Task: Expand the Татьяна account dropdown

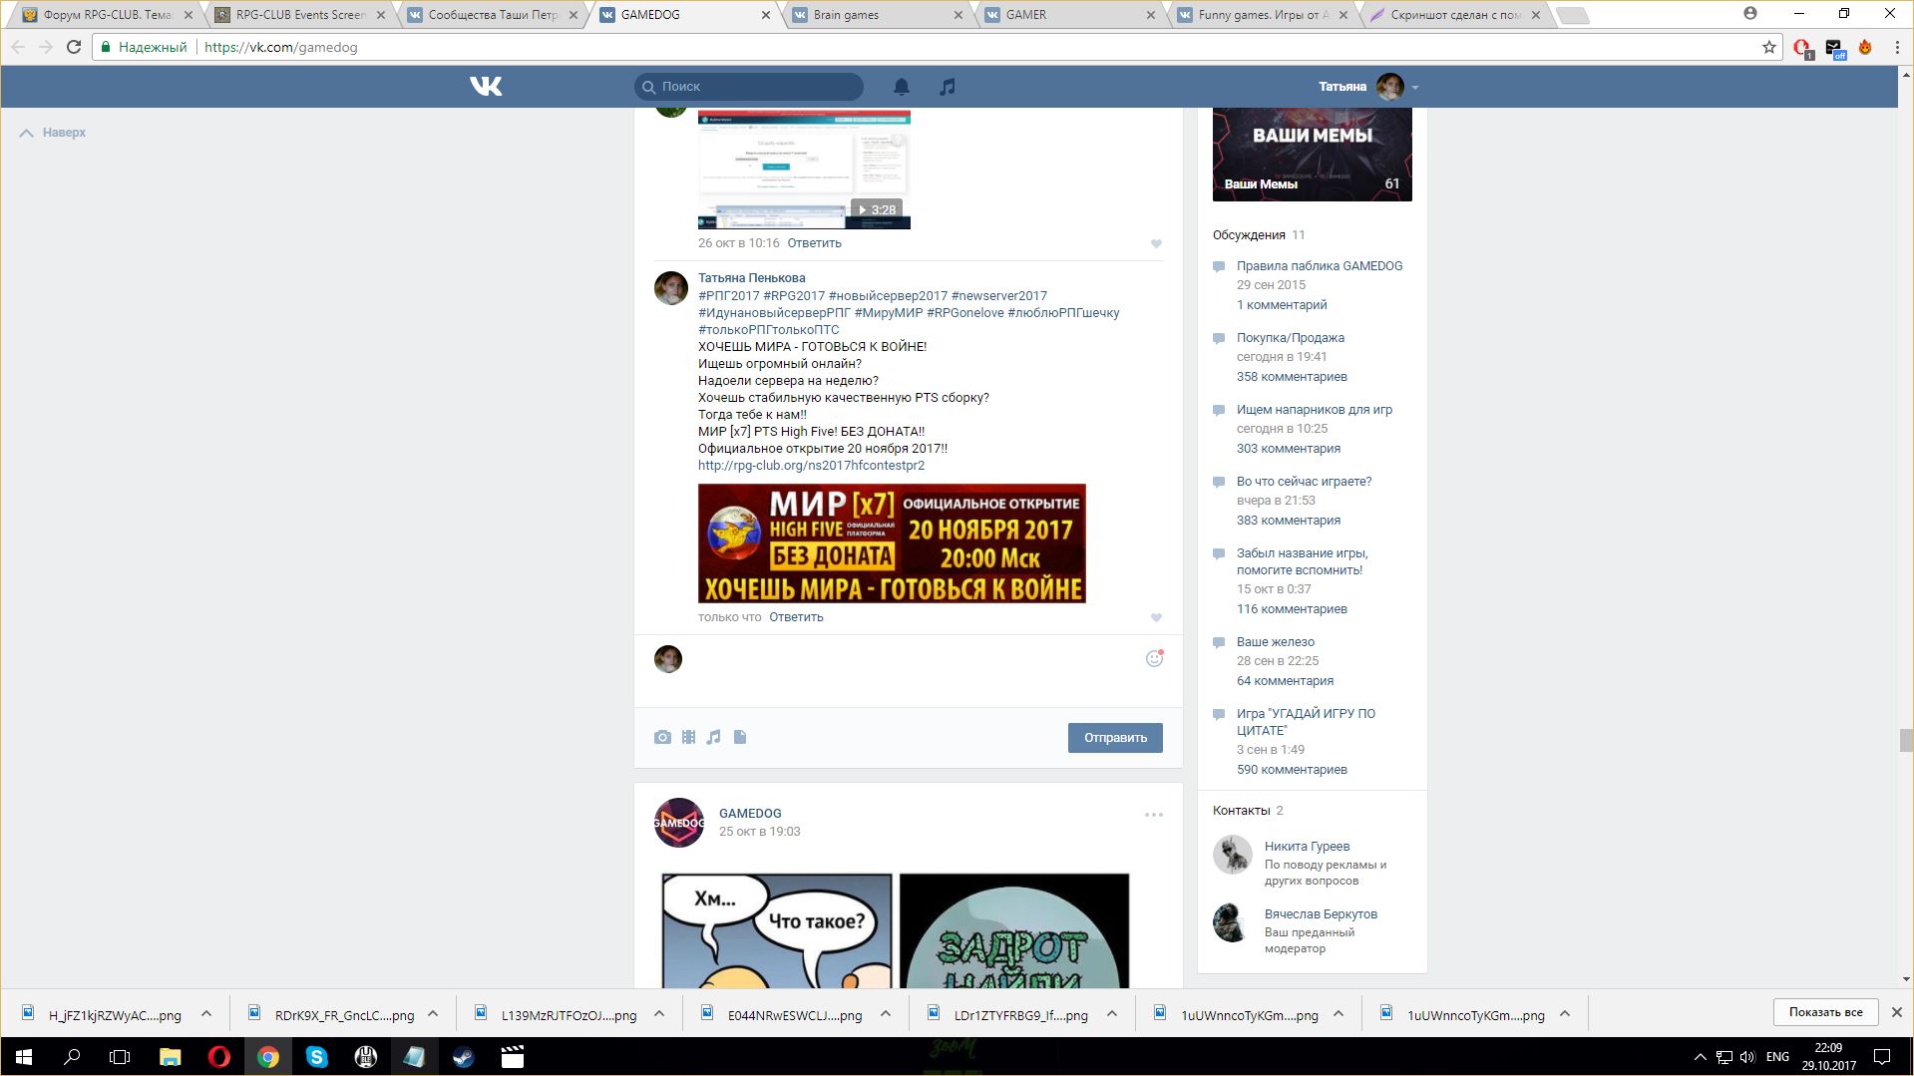Action: (x=1415, y=88)
